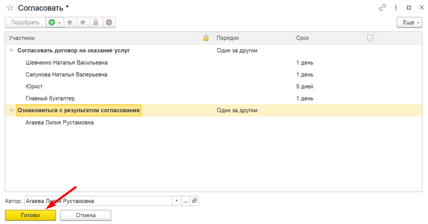Collapse Согласовать договор на оказание услуг group

point(11,50)
